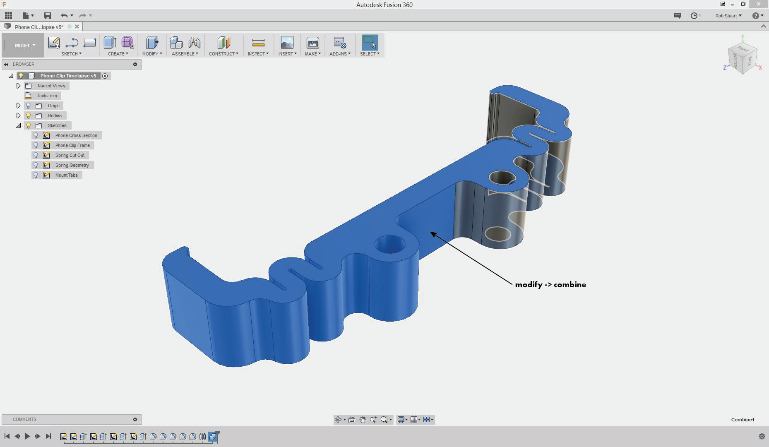Jump to timeline beginning

[7, 436]
